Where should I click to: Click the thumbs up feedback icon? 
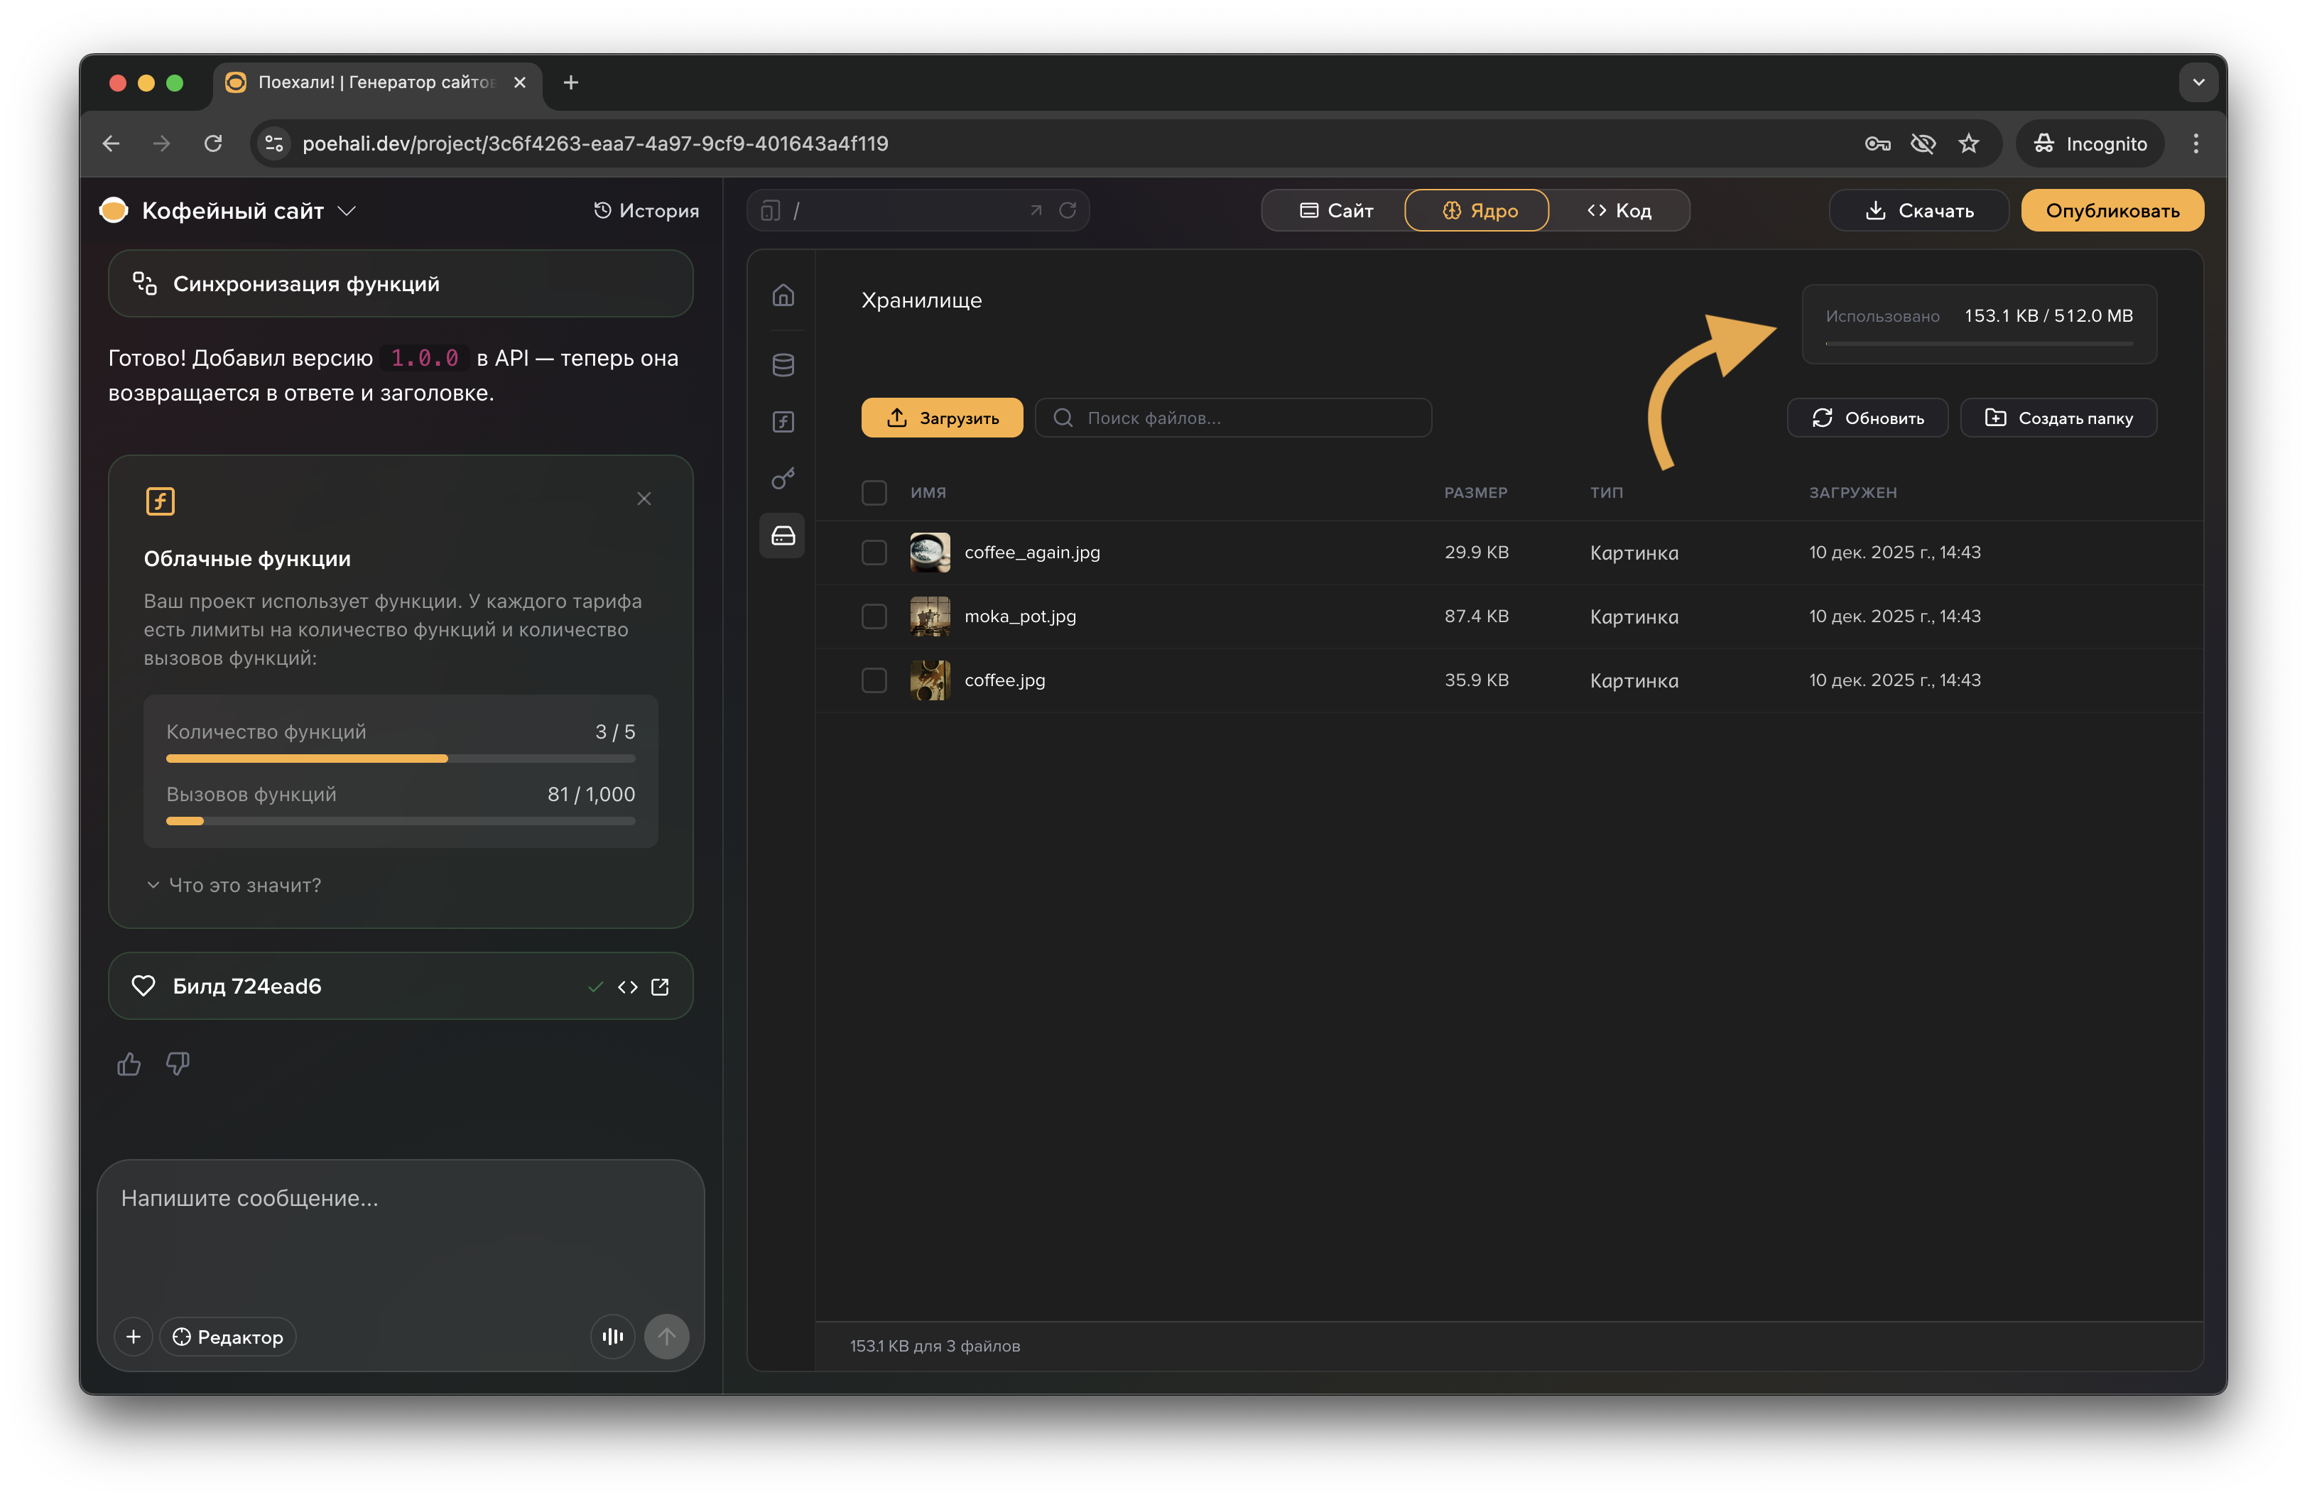(129, 1064)
